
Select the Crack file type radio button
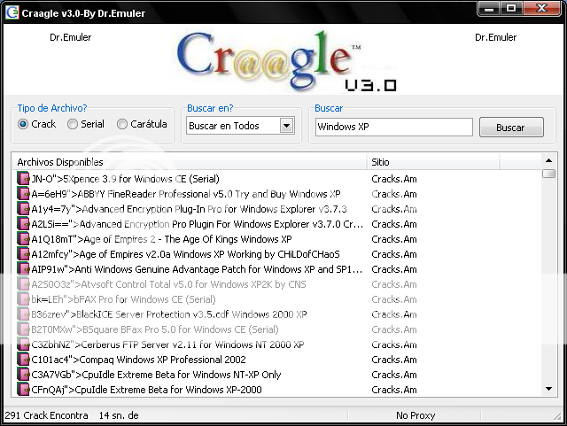point(23,124)
